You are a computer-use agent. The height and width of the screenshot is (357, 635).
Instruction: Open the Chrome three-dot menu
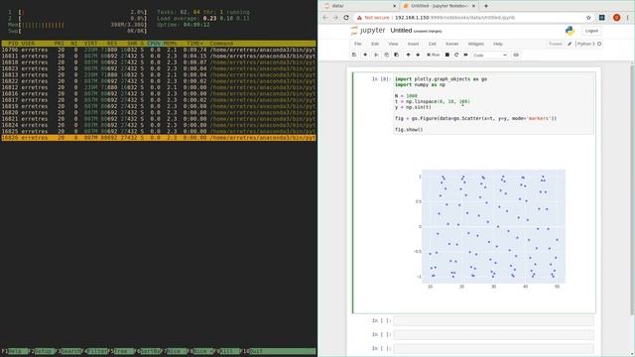628,18
